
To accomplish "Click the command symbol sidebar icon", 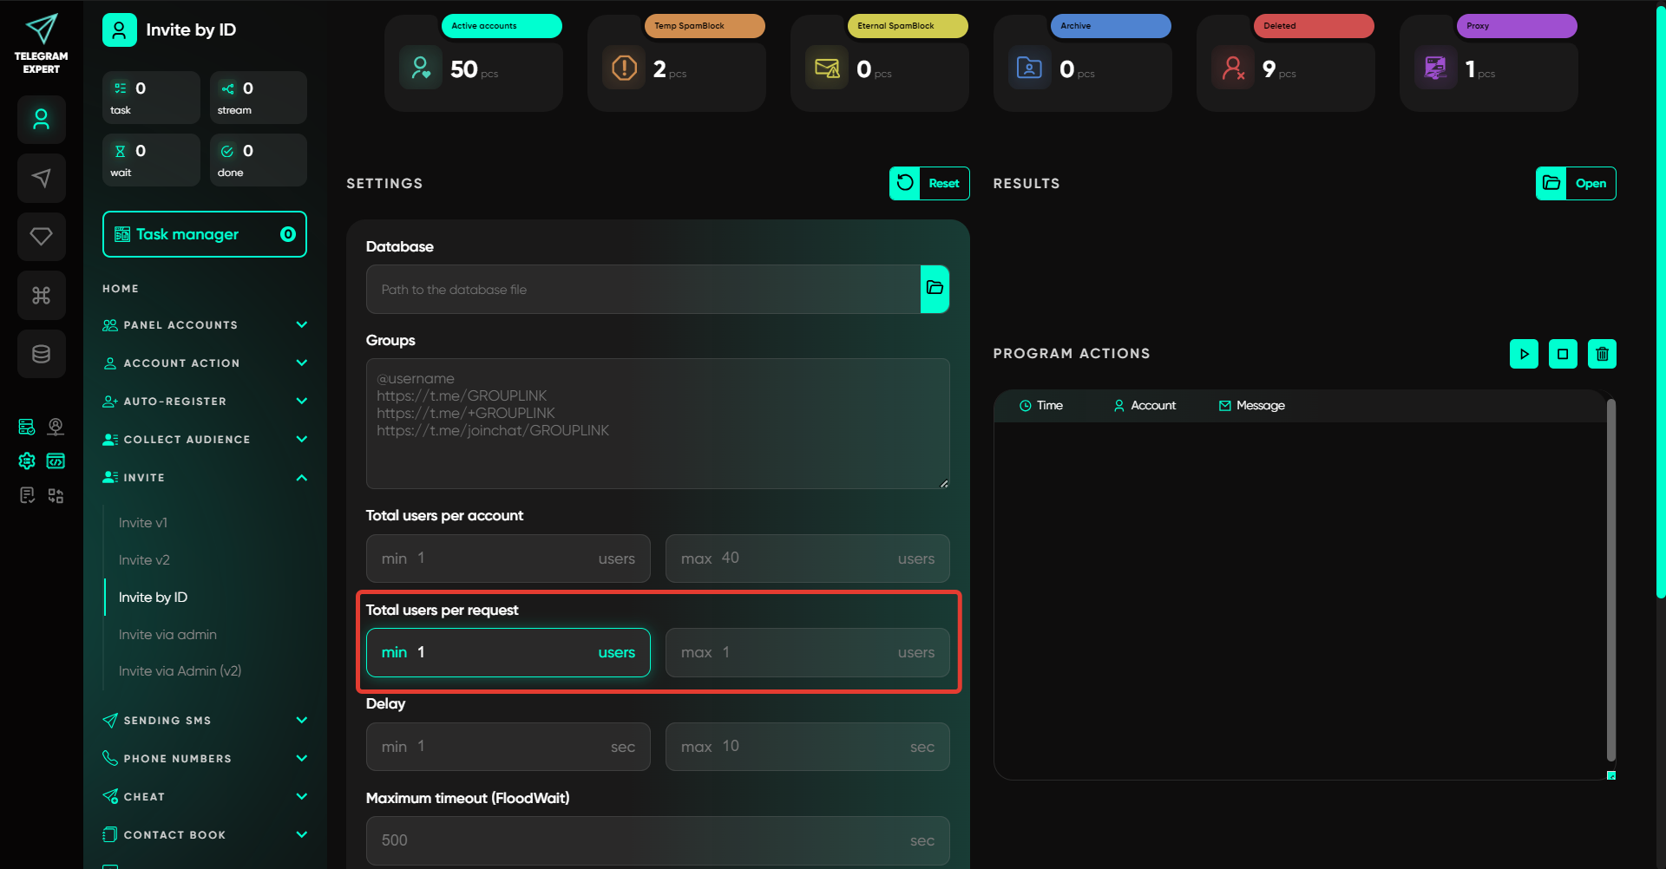I will tap(41, 296).
